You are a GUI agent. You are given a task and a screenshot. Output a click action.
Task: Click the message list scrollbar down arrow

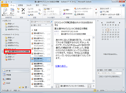[52, 87]
